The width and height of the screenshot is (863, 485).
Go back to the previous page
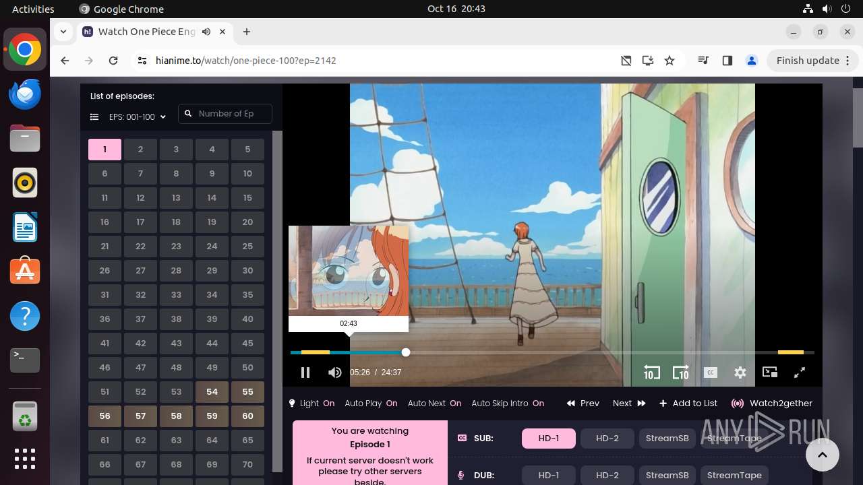tap(65, 61)
